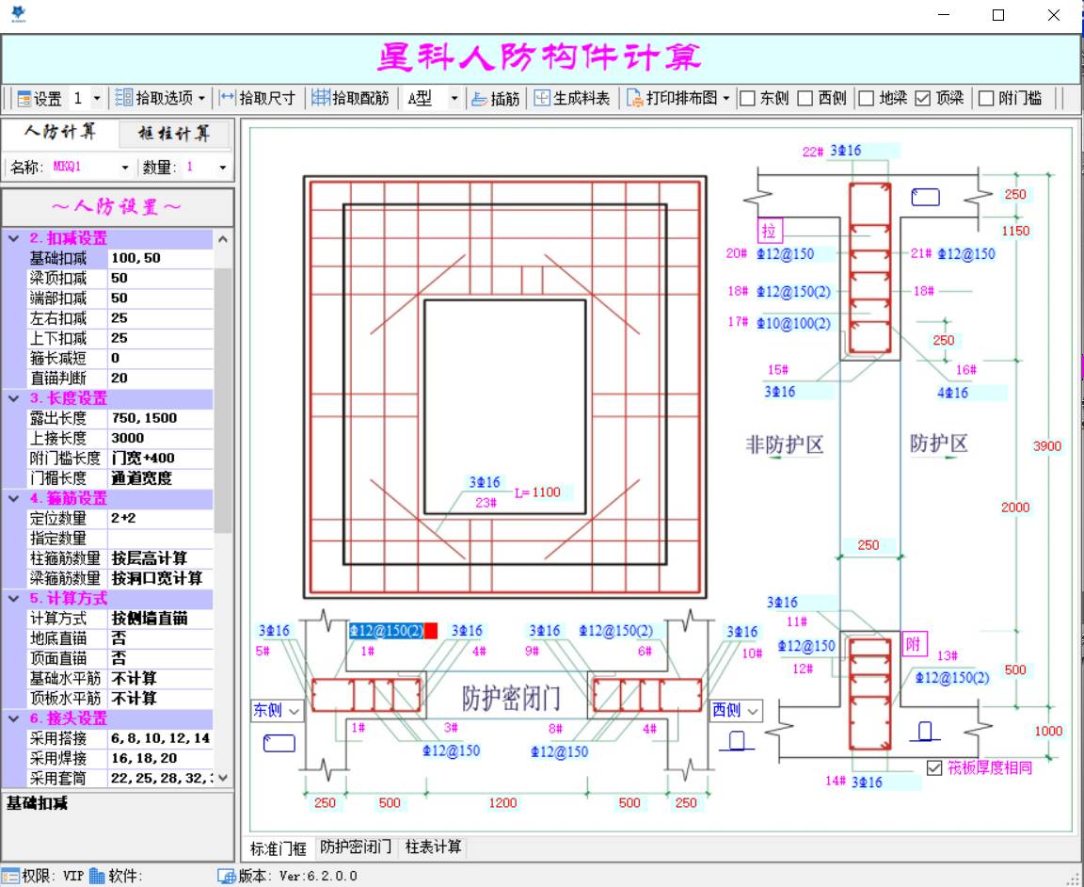Screen dimensions: 1084x887
Task: Click the red square beside the highlighted rebar label
Action: tap(431, 631)
